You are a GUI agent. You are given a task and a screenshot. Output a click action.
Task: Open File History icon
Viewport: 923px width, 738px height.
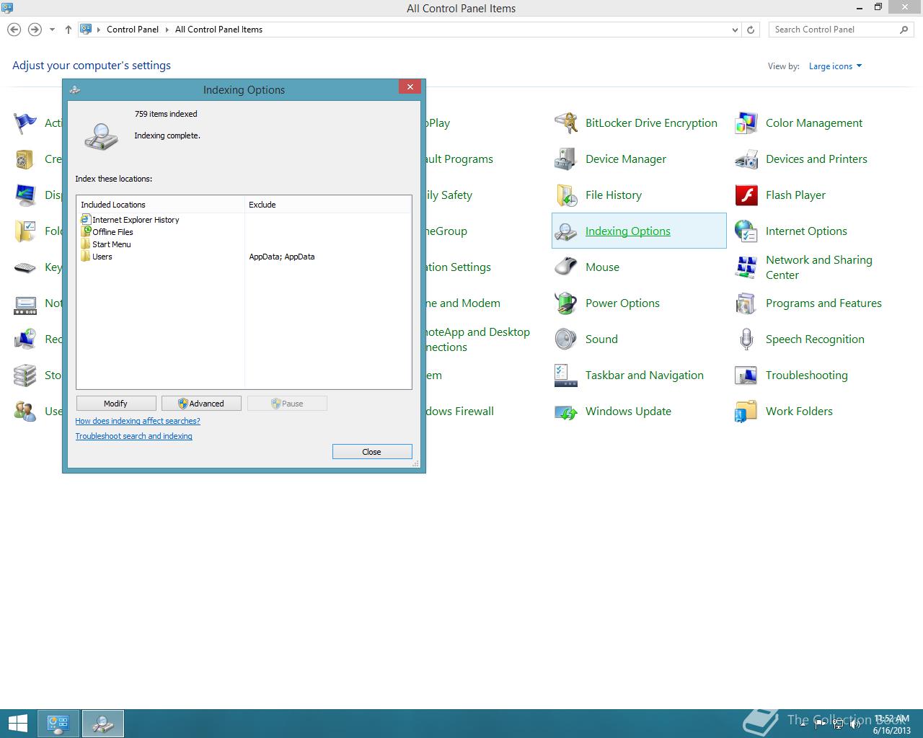566,195
